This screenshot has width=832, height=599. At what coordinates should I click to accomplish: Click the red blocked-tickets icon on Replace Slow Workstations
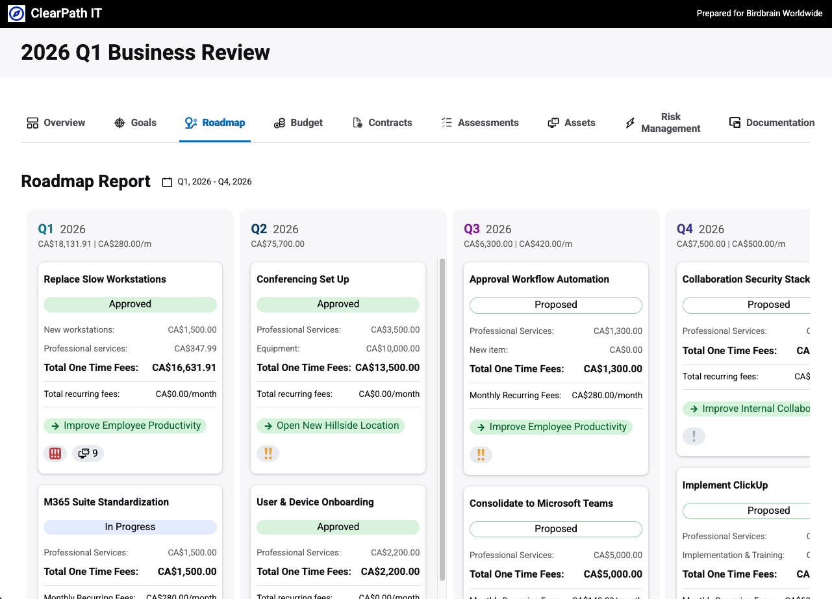(x=55, y=453)
